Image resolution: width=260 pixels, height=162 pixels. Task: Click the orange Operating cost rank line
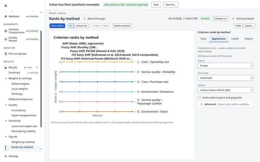point(97,62)
